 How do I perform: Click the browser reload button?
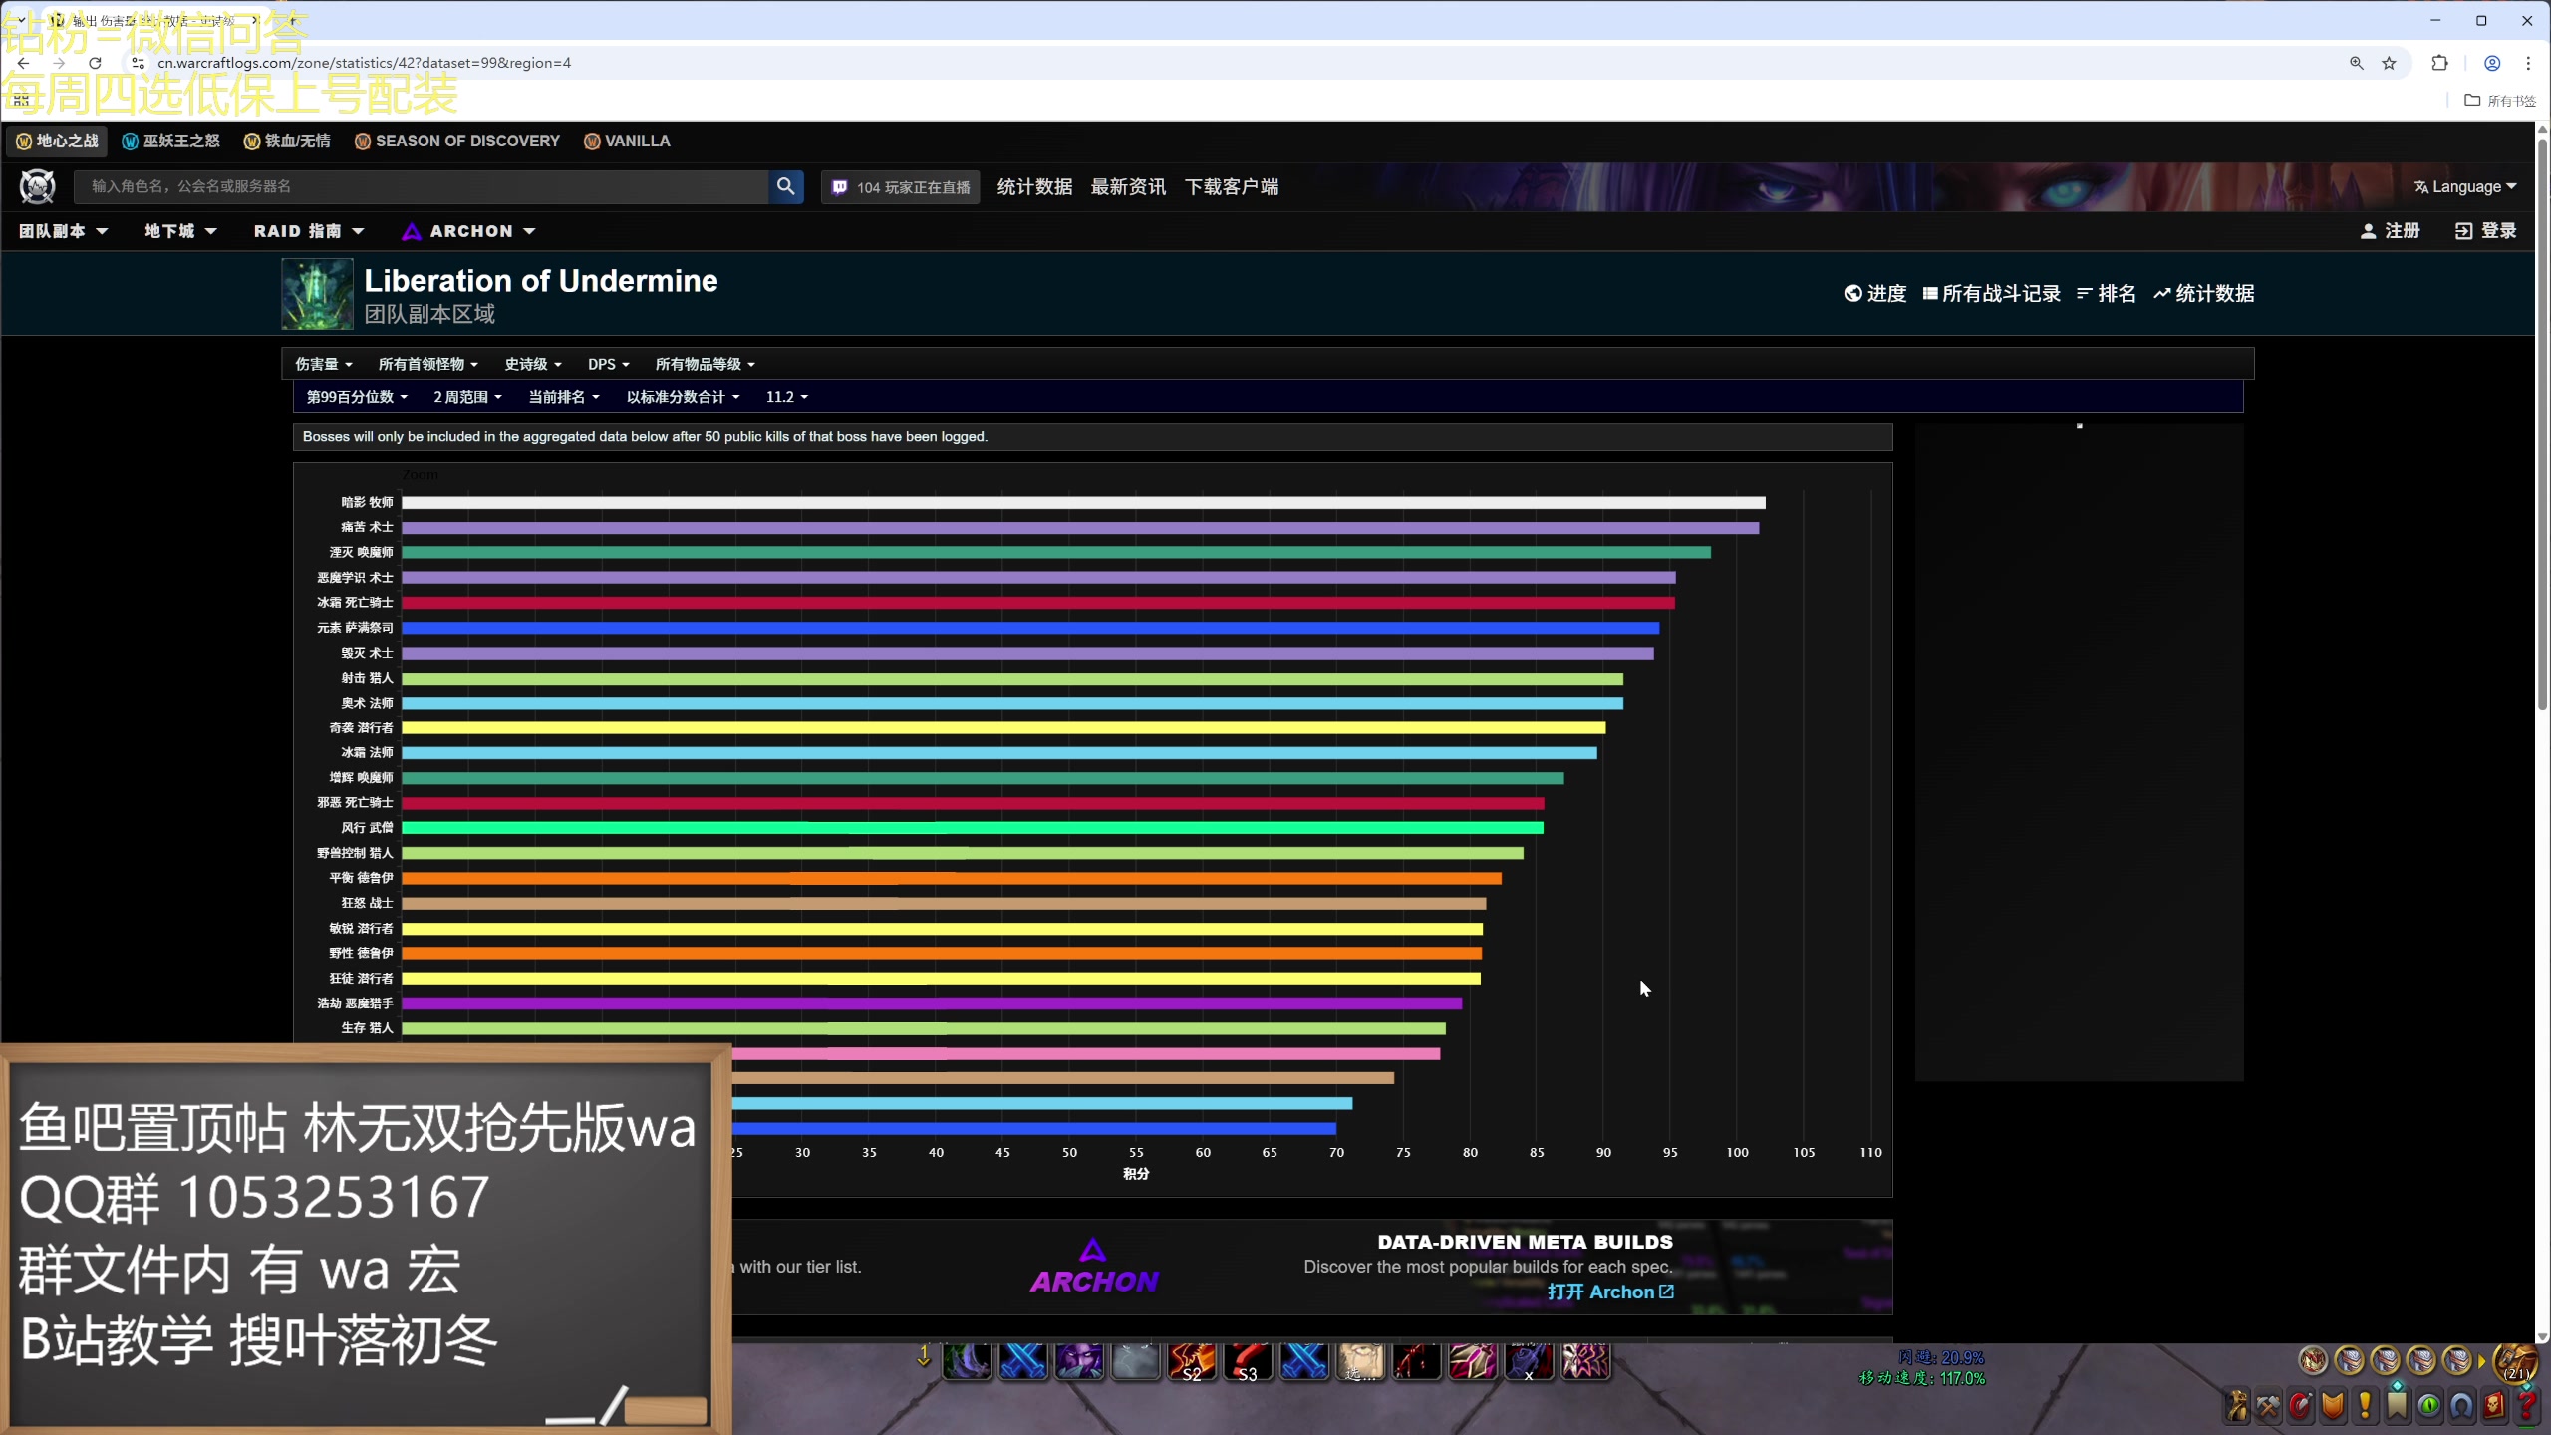tap(95, 63)
